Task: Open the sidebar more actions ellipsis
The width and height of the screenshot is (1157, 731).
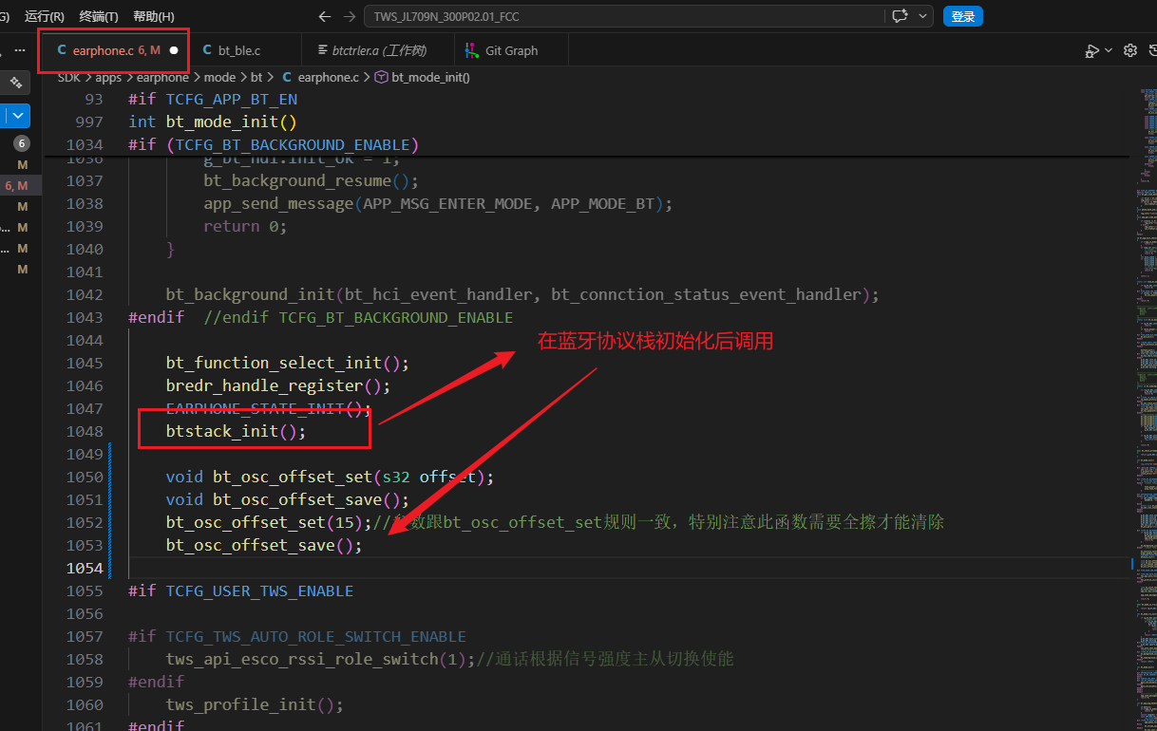Action: [x=20, y=50]
